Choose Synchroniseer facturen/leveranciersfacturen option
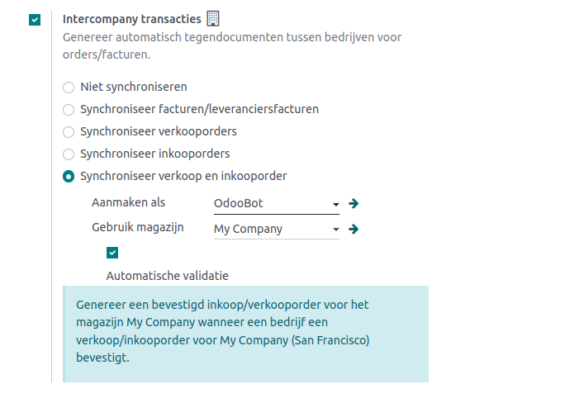The image size is (574, 403). (69, 109)
